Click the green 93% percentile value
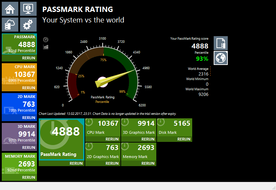The image size is (276, 190). tap(202, 59)
